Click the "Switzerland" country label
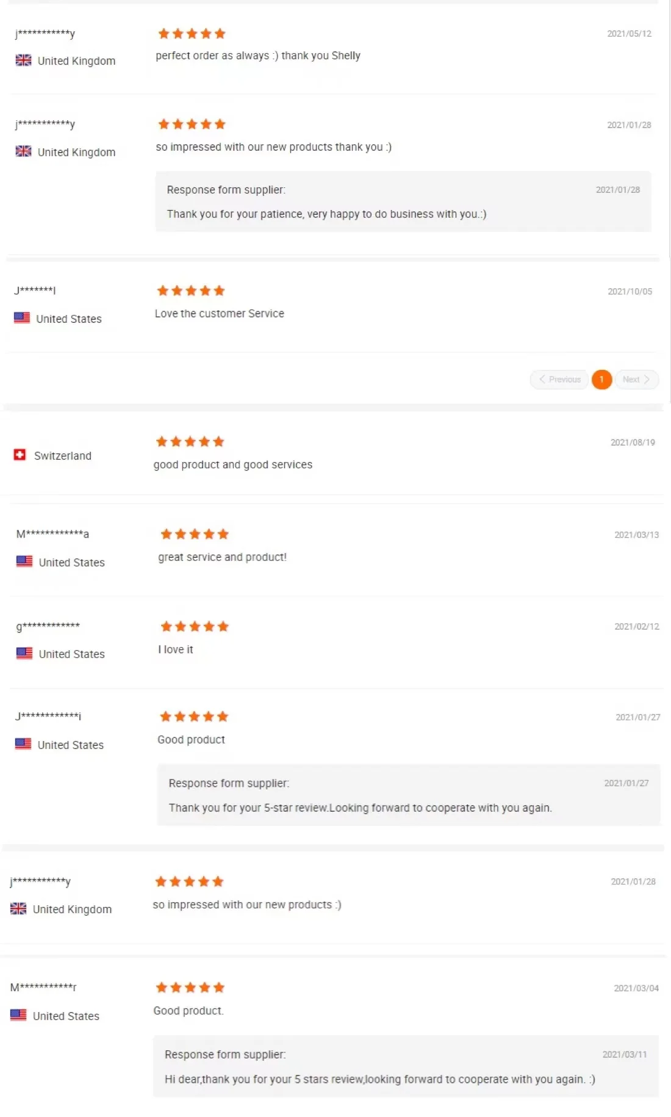Screen dimensions: 671x1117 [x=63, y=456]
